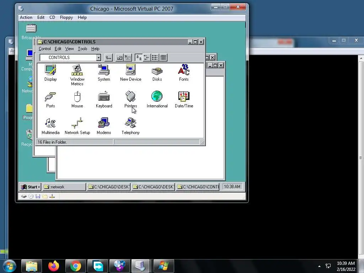Click the hard disk status icon in Virtual PC
Screen dimensions: 364x273
point(24,196)
